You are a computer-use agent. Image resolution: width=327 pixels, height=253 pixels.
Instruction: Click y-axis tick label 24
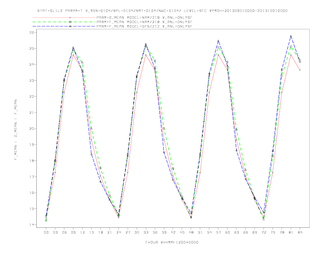(x=32, y=64)
